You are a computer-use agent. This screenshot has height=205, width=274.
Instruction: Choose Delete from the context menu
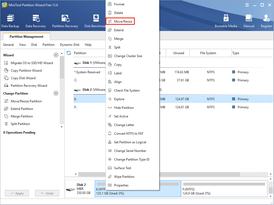coord(132,13)
